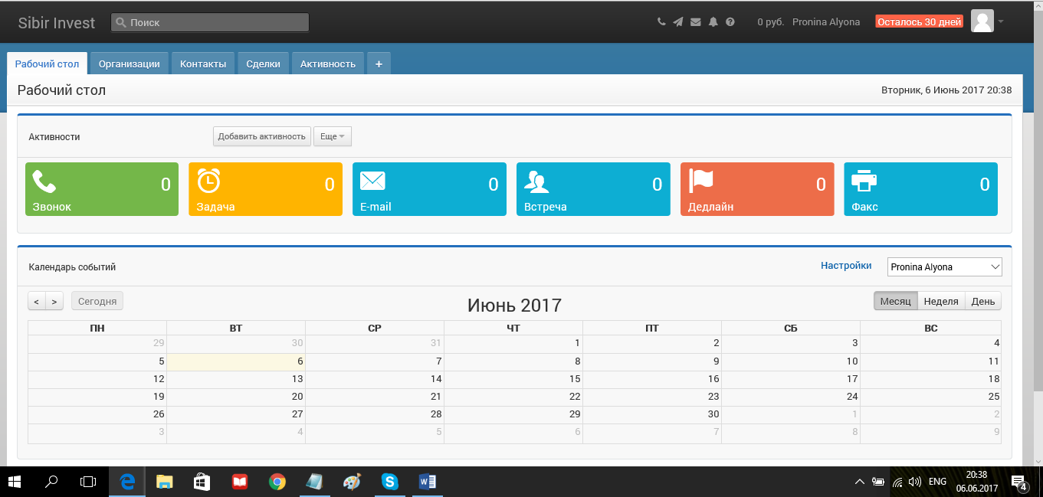Open the Факс fax tile
This screenshot has width=1043, height=497.
(x=920, y=189)
